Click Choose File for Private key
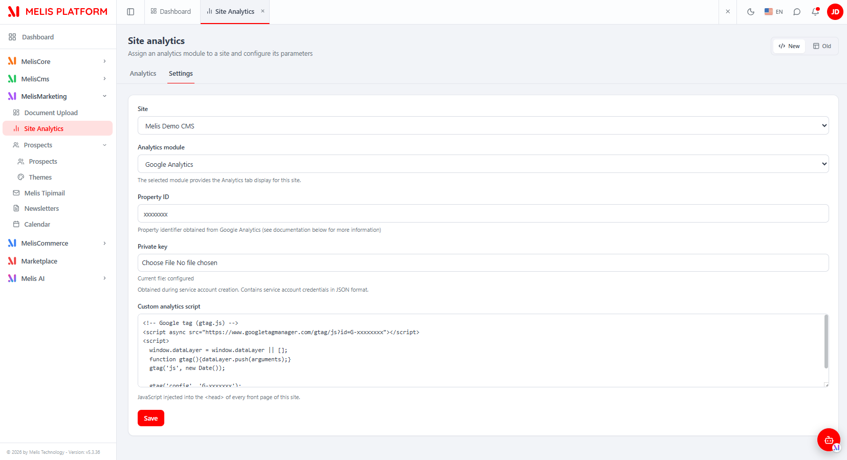 [158, 262]
